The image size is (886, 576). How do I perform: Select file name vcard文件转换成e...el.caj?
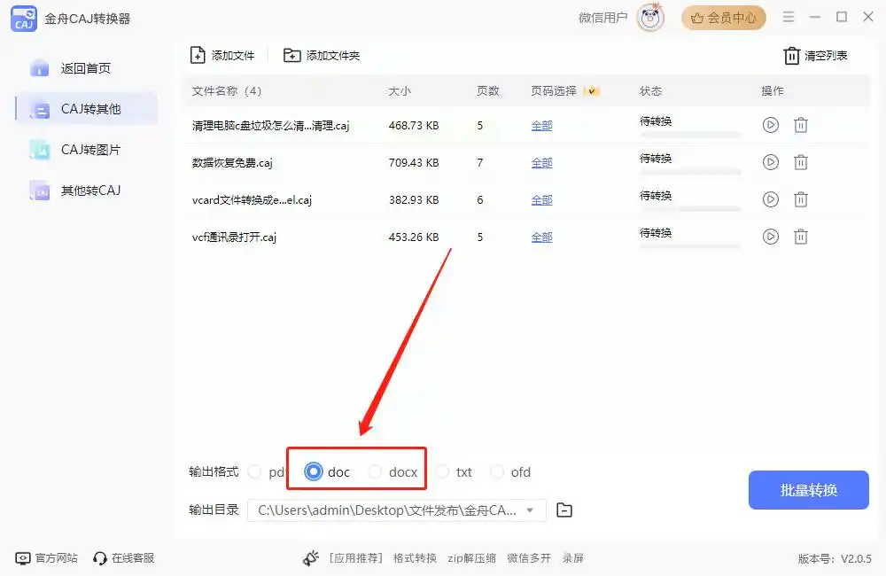pos(252,200)
